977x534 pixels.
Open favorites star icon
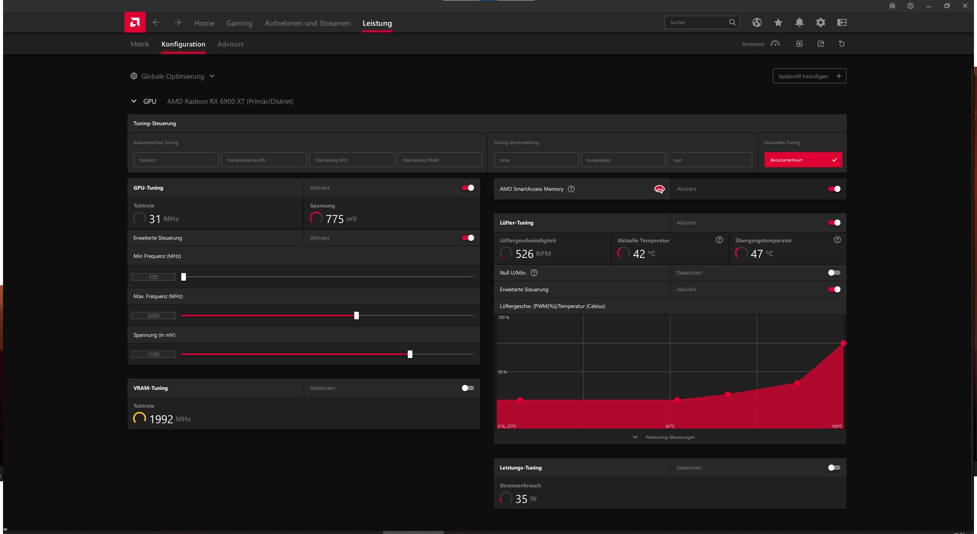click(x=778, y=22)
